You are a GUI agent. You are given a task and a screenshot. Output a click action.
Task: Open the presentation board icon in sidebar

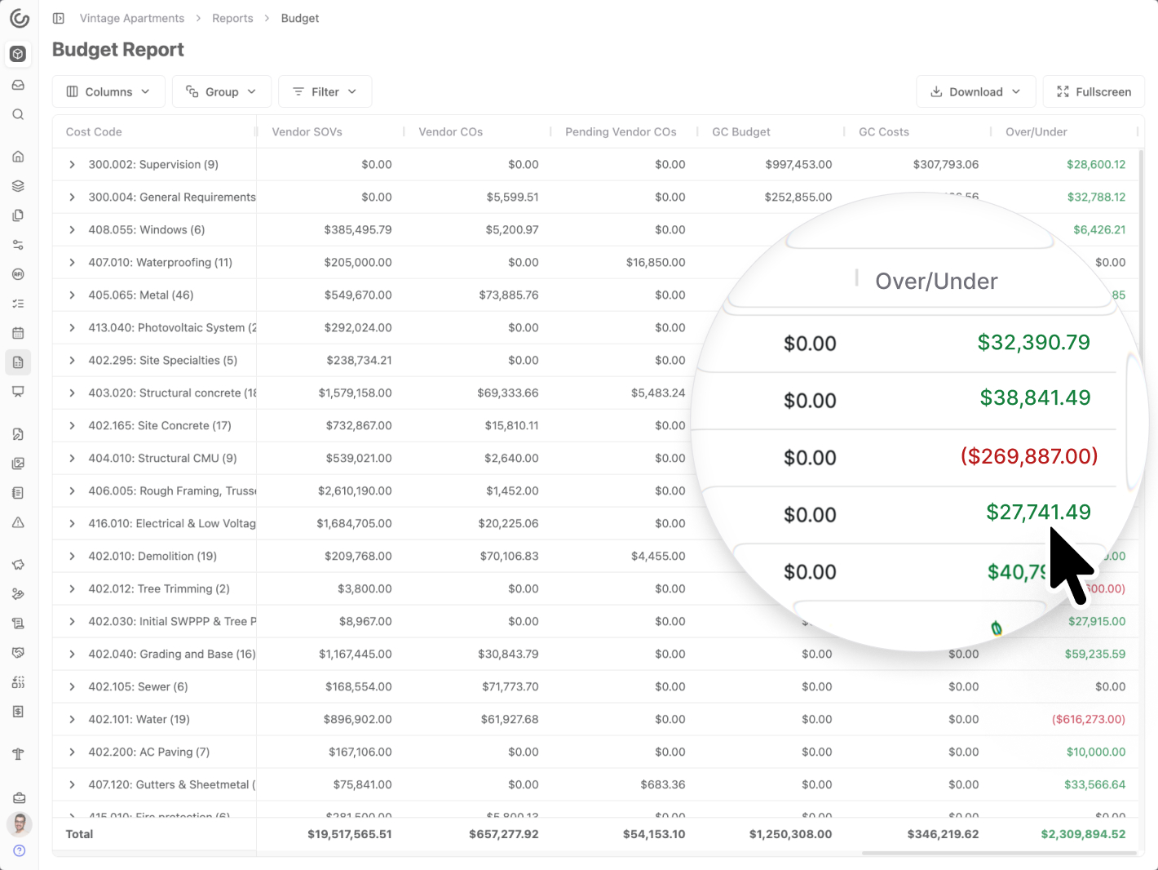point(18,392)
